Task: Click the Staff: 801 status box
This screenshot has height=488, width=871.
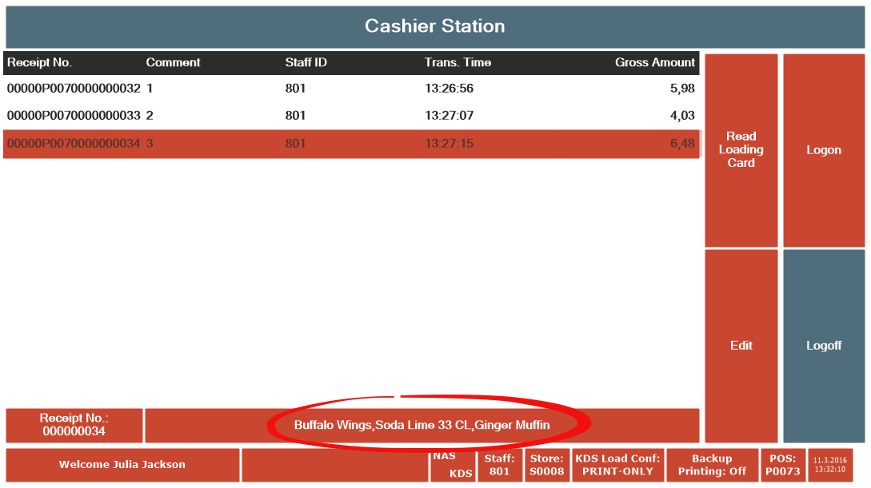Action: pos(500,465)
